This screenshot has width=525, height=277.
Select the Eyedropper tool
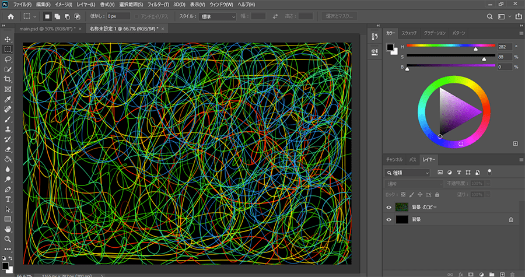coord(8,99)
